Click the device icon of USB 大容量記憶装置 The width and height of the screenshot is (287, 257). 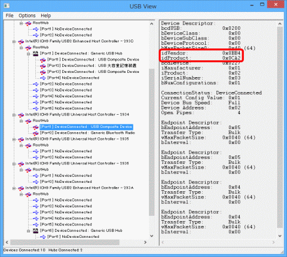point(42,66)
